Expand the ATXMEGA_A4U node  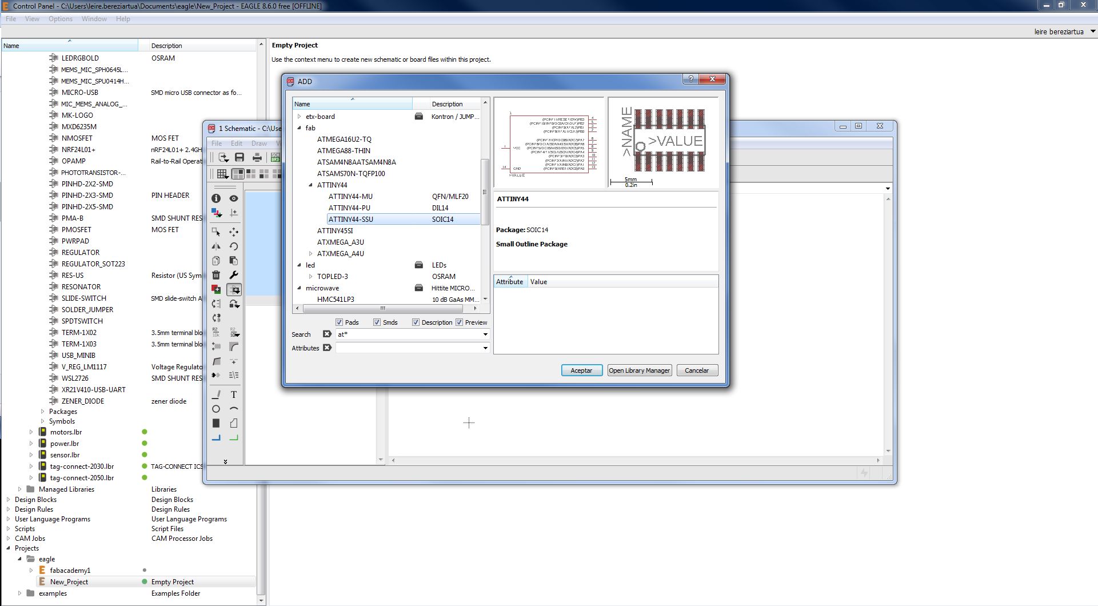pyautogui.click(x=310, y=254)
